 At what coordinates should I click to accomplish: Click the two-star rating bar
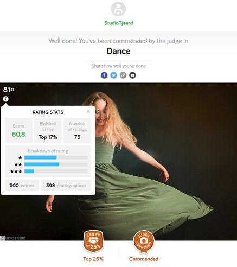[56, 164]
